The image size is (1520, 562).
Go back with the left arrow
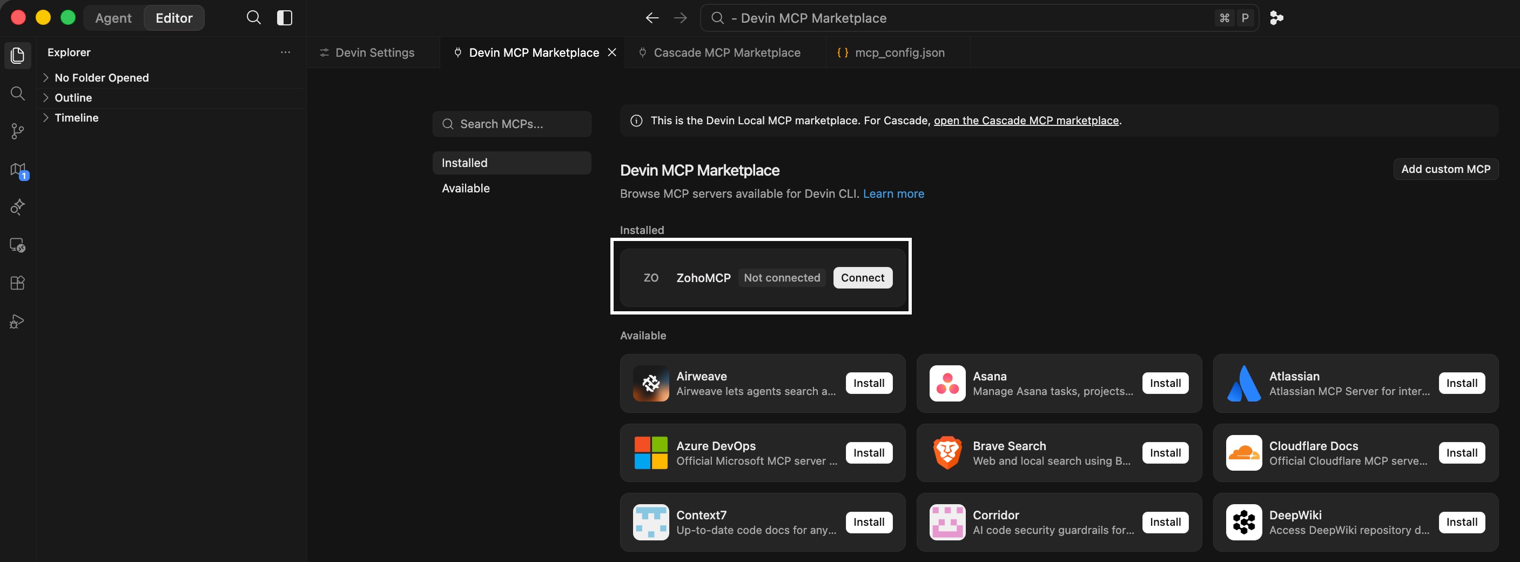coord(651,18)
